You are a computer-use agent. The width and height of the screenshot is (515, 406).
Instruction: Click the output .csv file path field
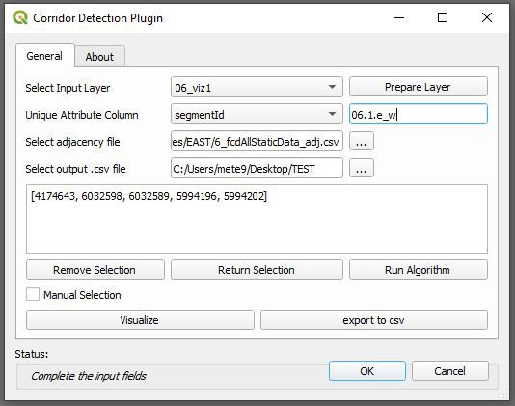(257, 168)
